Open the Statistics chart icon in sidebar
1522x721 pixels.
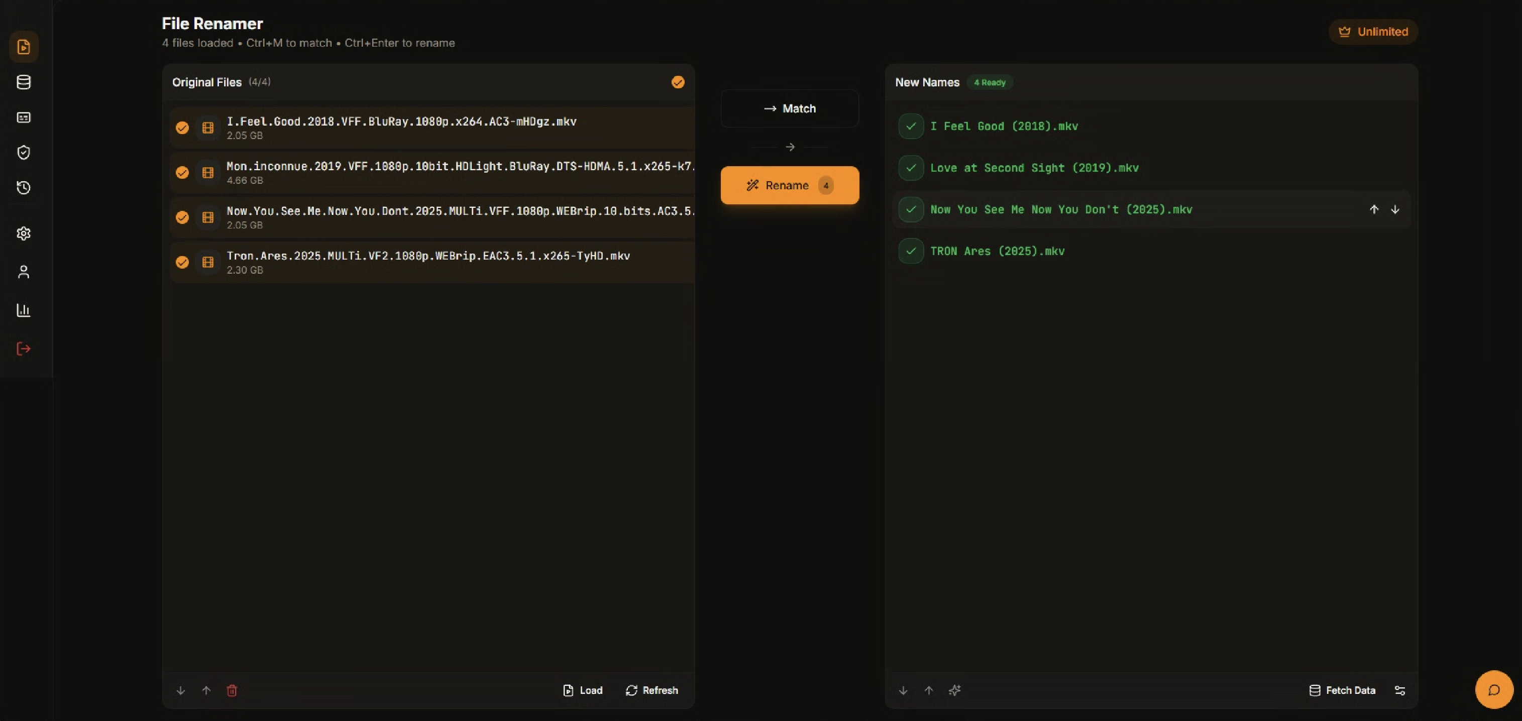tap(24, 310)
